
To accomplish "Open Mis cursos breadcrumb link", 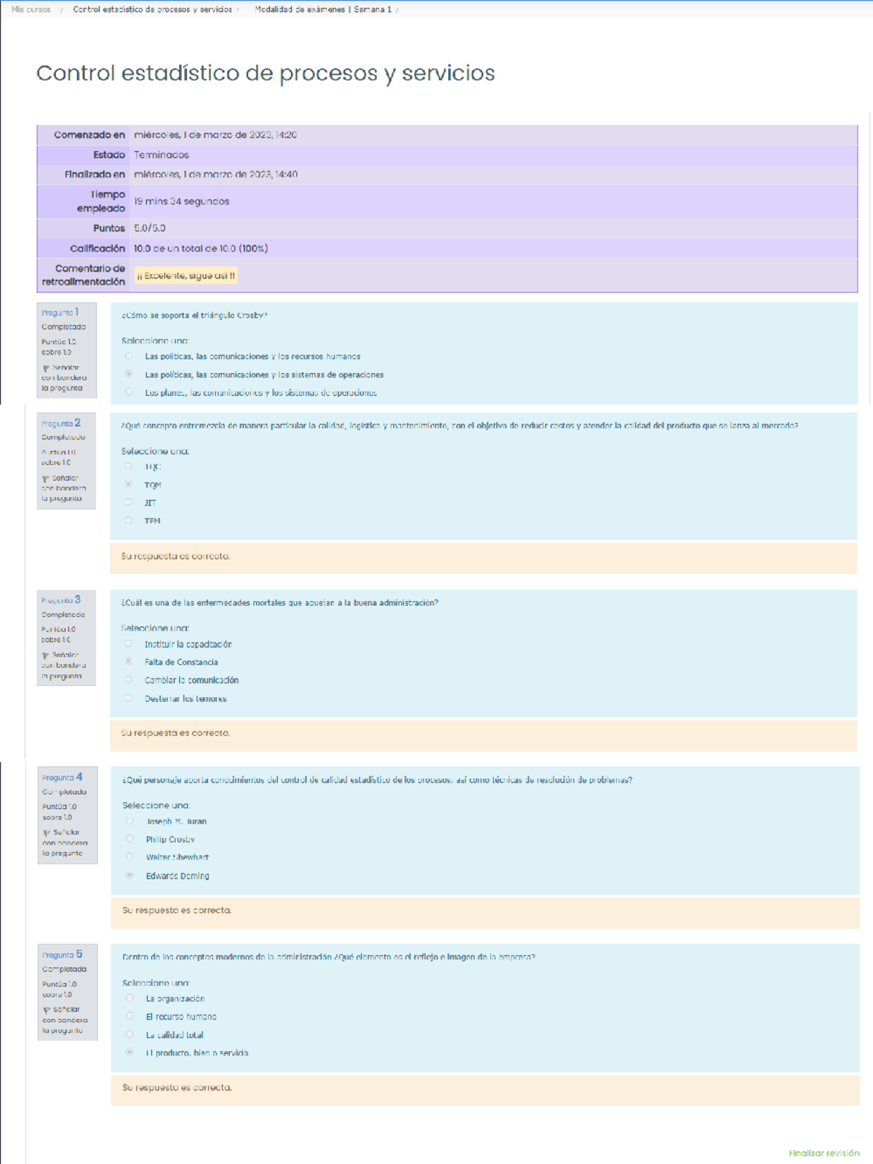I will pyautogui.click(x=31, y=9).
